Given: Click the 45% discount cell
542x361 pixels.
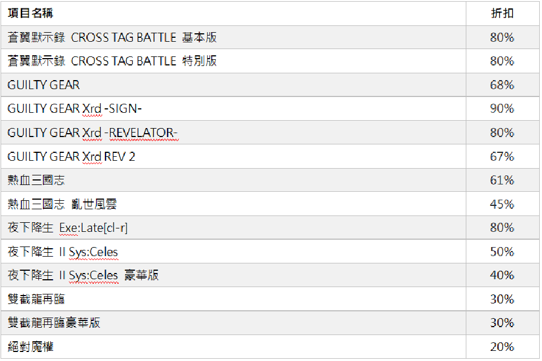Looking at the screenshot, I should coord(502,204).
